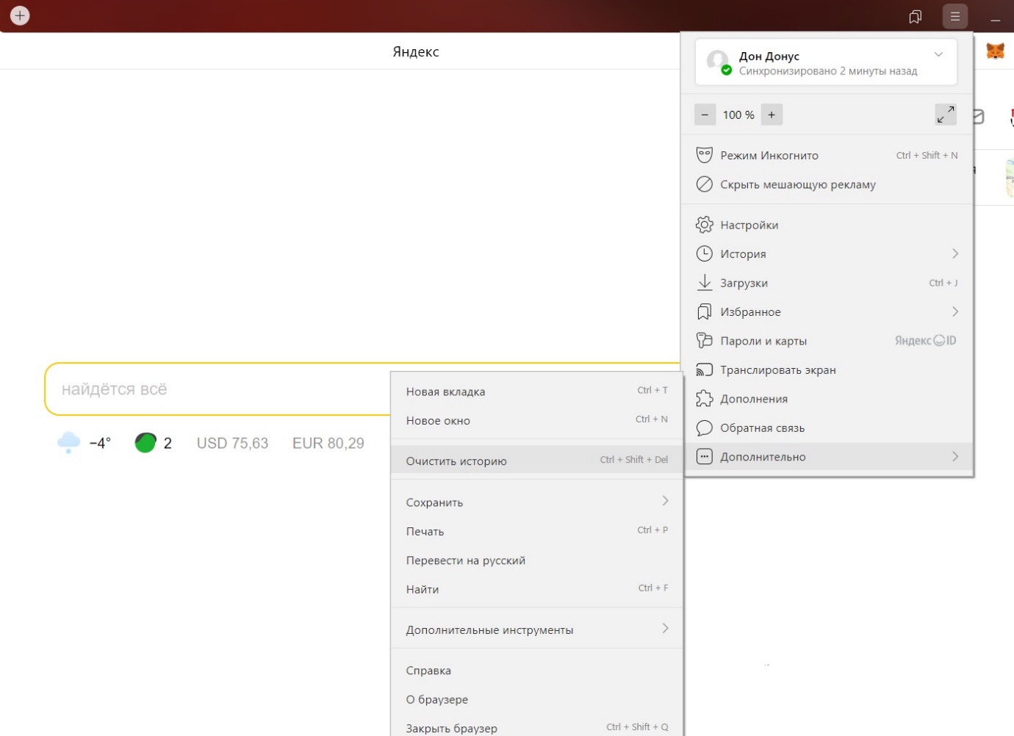Open Загрузки downloads entry

(744, 283)
